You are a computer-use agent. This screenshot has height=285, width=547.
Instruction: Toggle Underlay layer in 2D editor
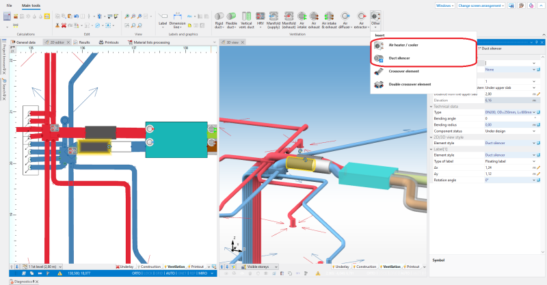pos(125,267)
